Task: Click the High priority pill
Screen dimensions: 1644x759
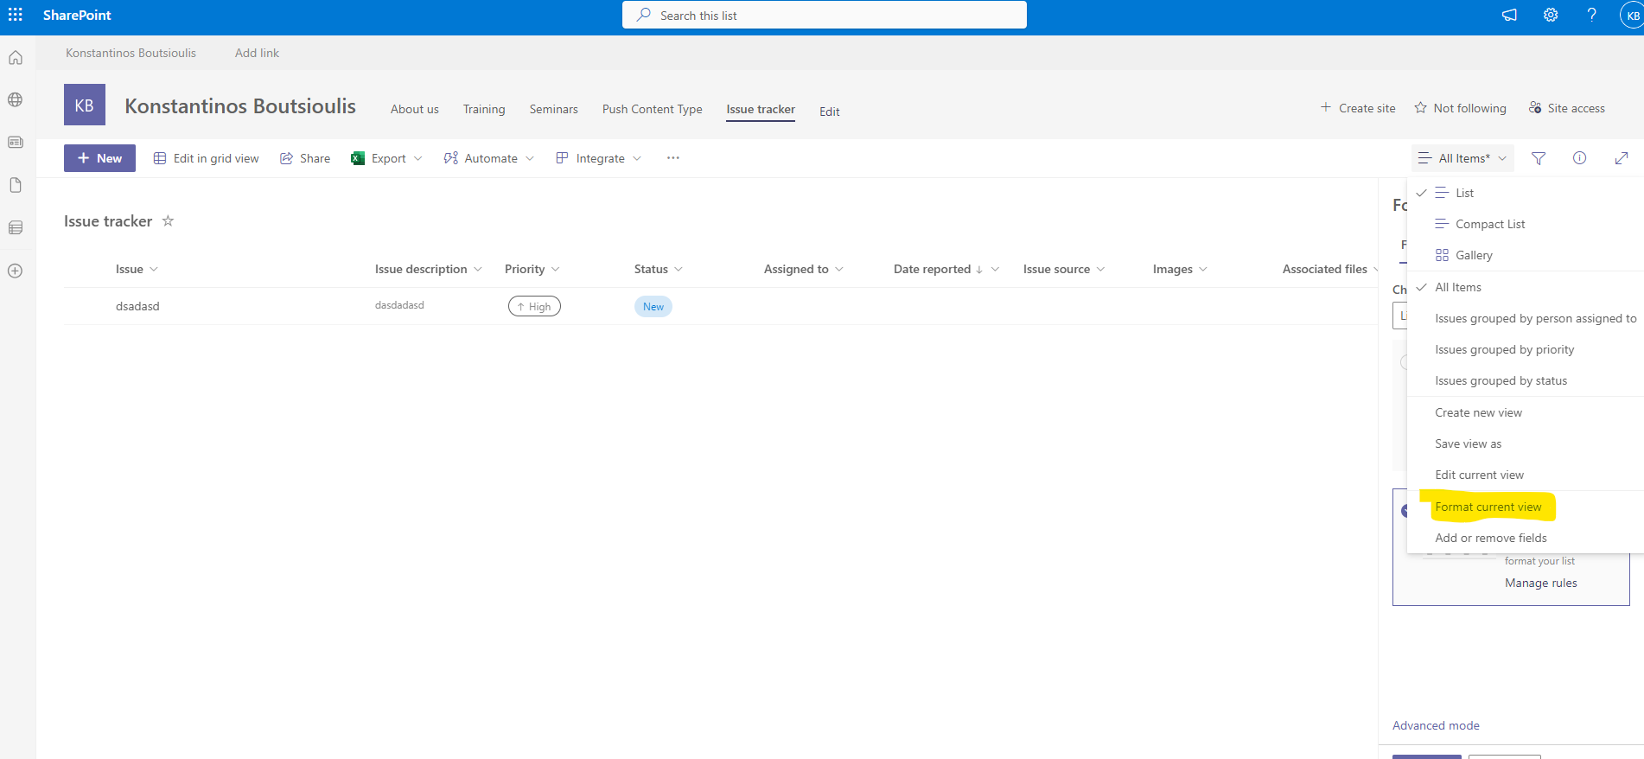Action: [x=534, y=306]
